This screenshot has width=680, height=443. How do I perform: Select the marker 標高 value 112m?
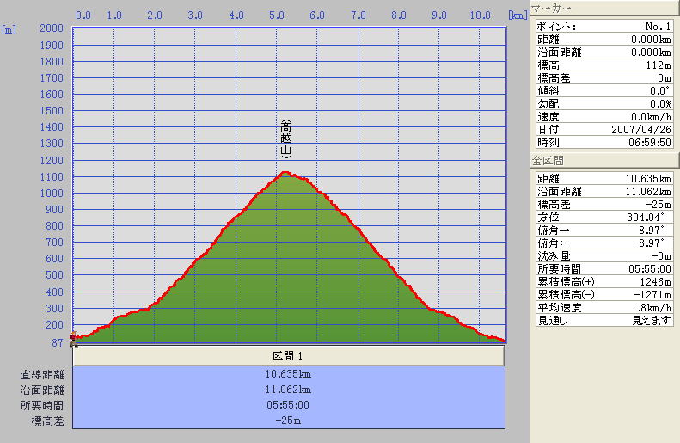(659, 65)
